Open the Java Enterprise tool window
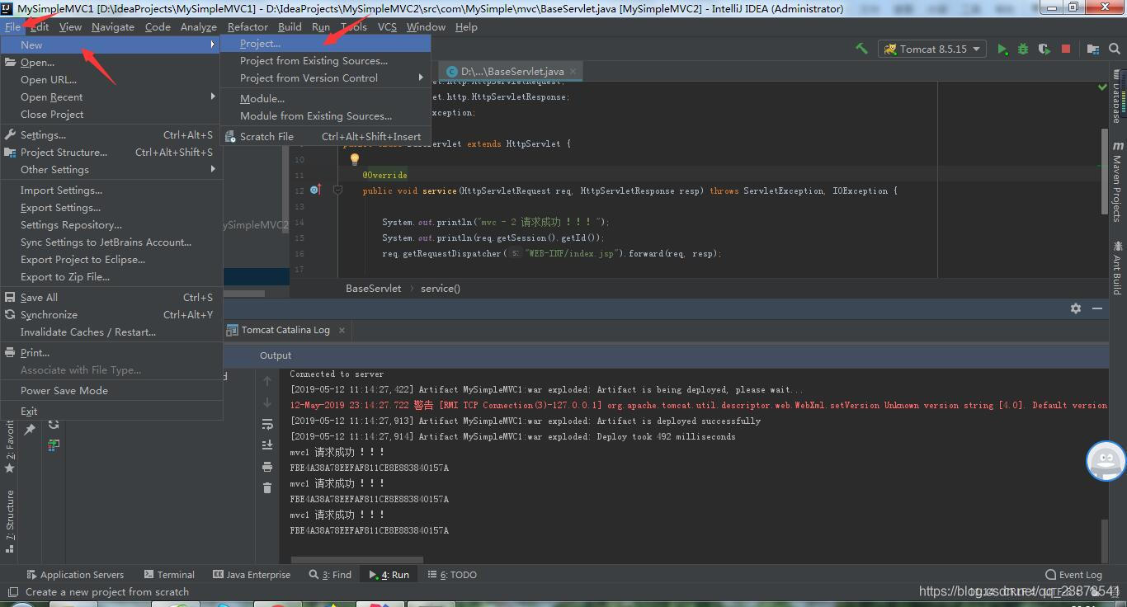This screenshot has width=1127, height=607. (252, 575)
